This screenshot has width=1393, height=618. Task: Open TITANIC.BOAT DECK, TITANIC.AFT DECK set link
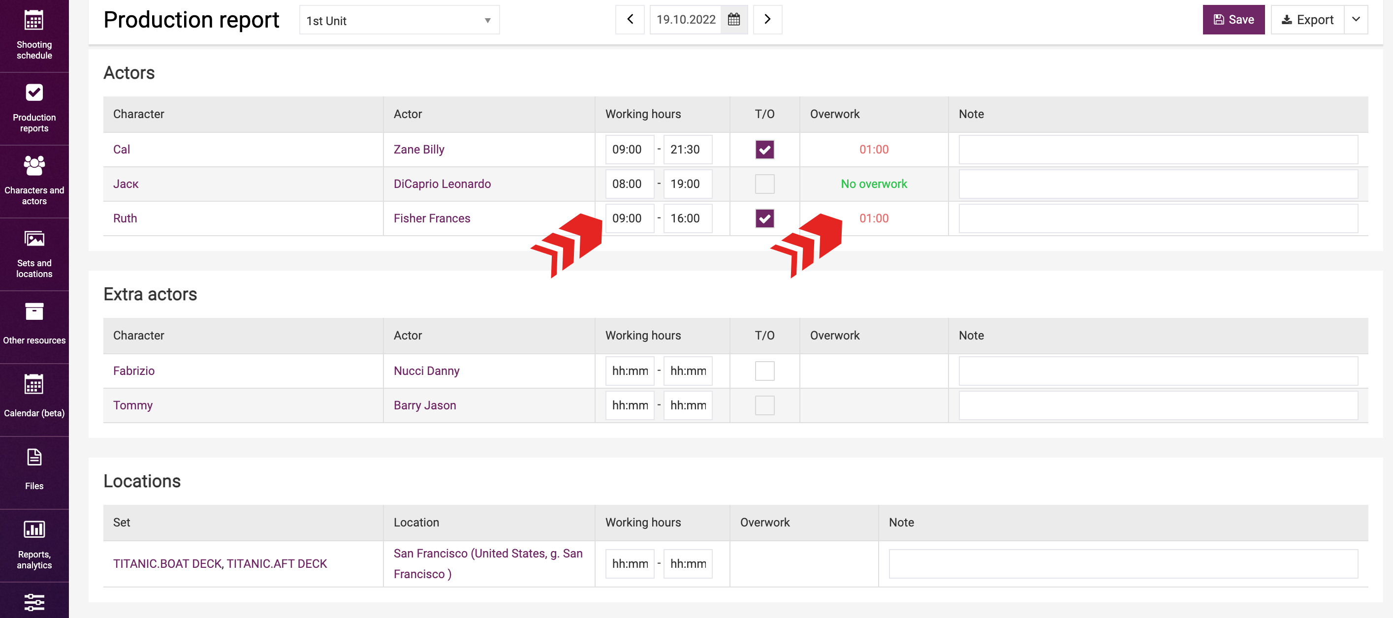pyautogui.click(x=220, y=564)
